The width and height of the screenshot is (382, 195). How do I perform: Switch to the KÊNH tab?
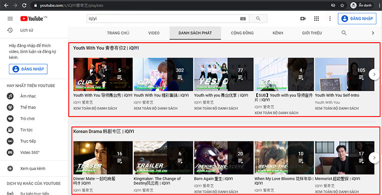(278, 33)
